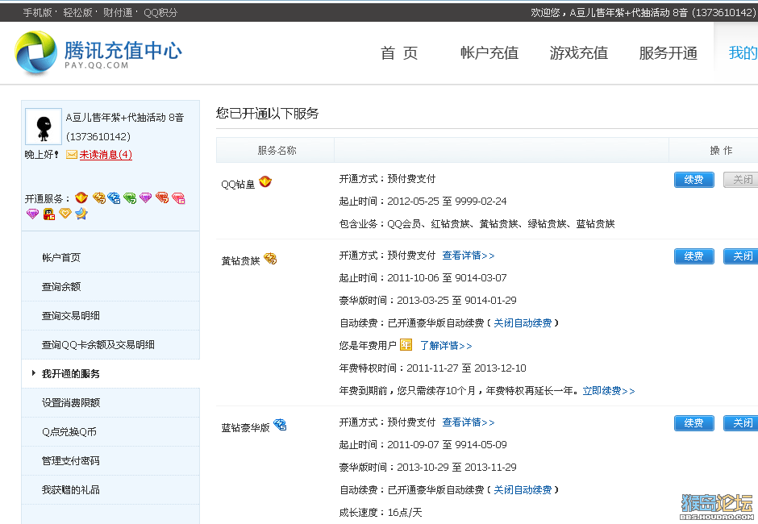This screenshot has height=524, width=758.
Task: Click 续费 button for 蓝钻豪华版
Action: pyautogui.click(x=693, y=423)
